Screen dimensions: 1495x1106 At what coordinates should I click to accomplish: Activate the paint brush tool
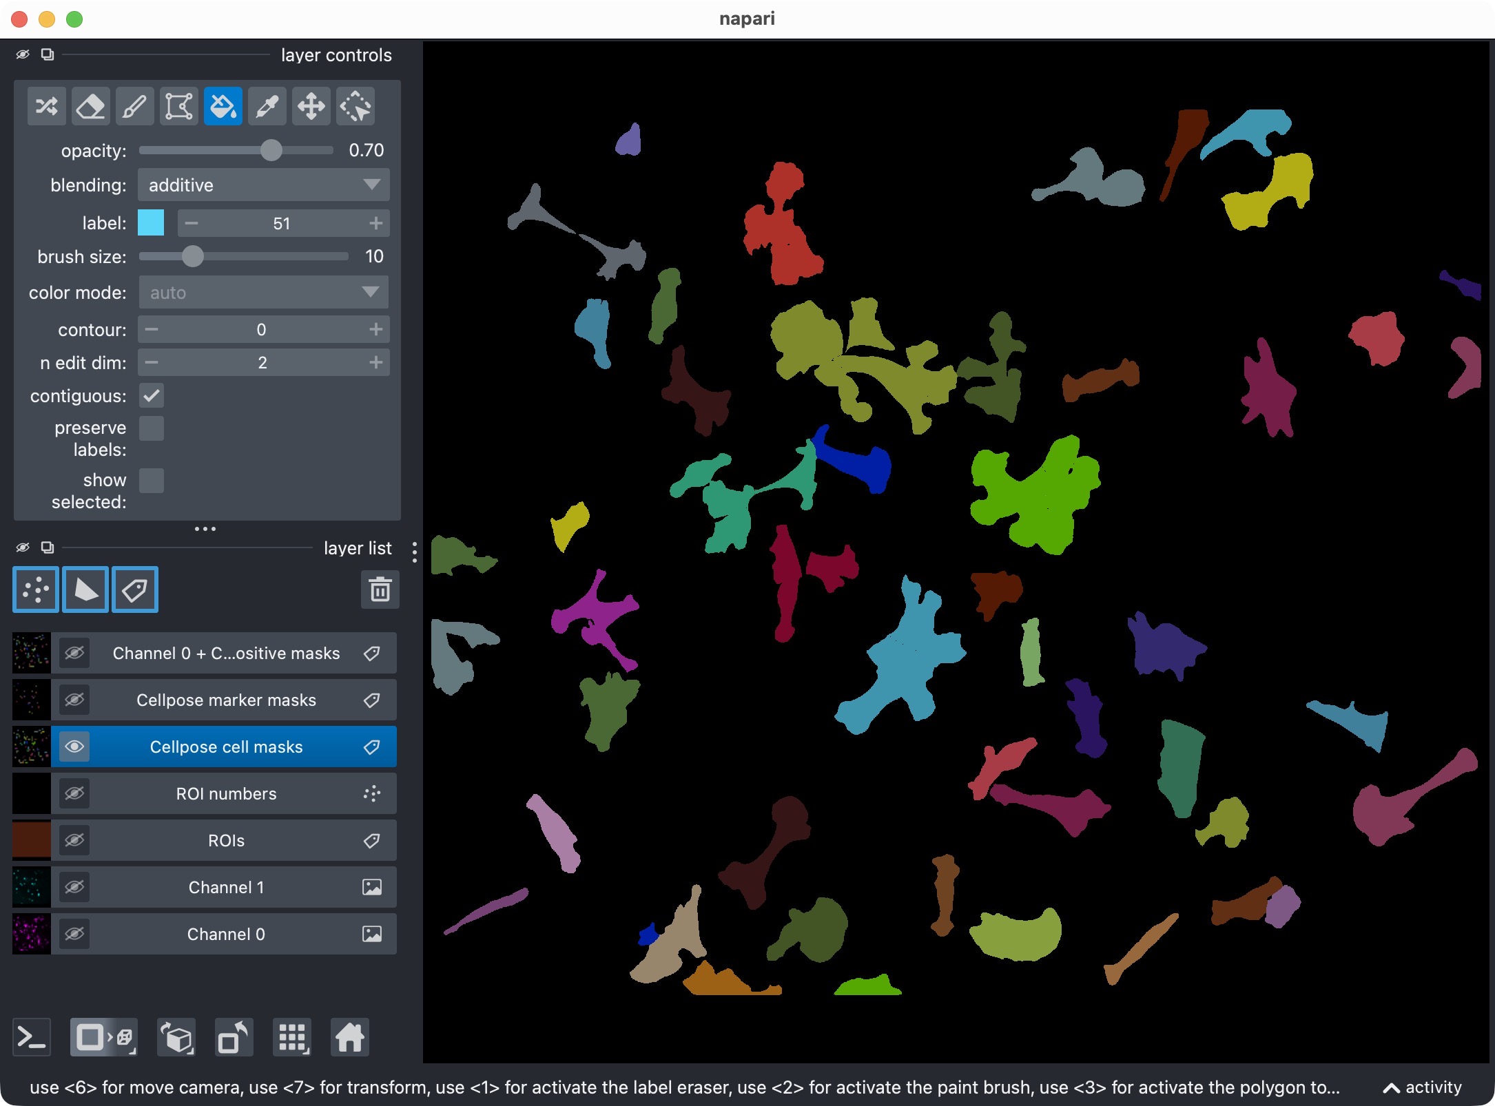pyautogui.click(x=135, y=107)
